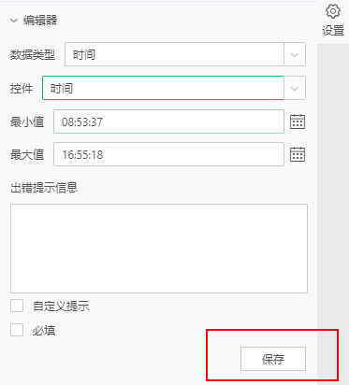
Task: Tick the 必填 checkbox
Action: coord(17,330)
